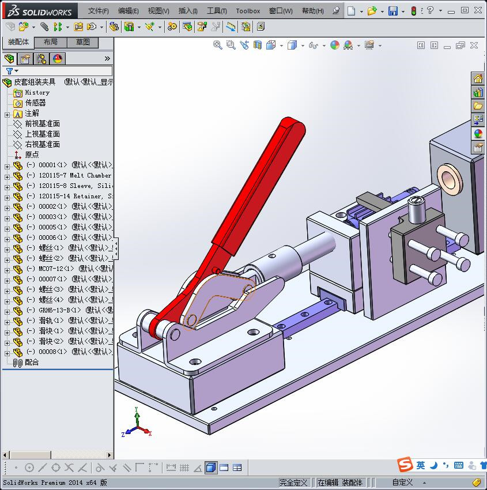
Task: Click the 自定义 units status field
Action: [x=402, y=483]
